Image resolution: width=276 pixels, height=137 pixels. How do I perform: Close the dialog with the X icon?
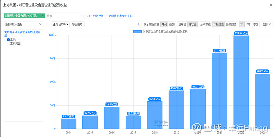click(271, 5)
